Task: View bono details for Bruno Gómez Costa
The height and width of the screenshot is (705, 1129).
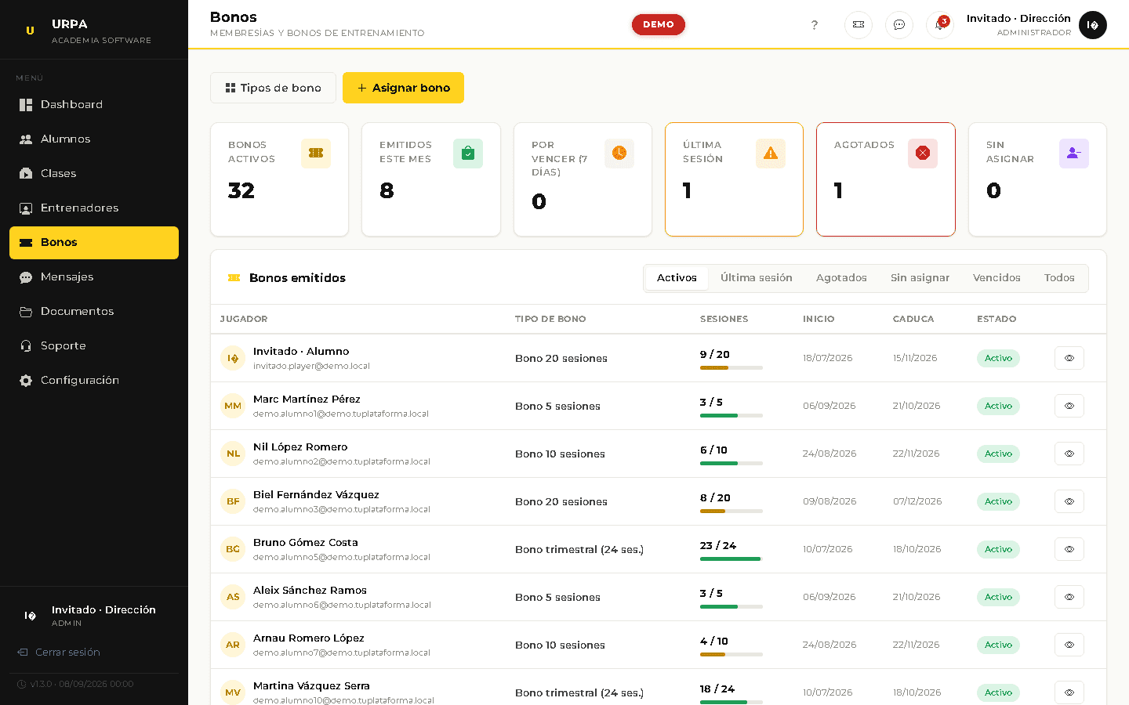Action: point(1069,549)
